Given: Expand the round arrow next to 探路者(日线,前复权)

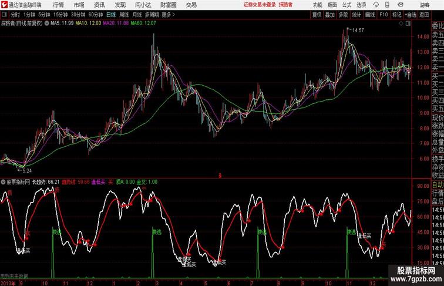Looking at the screenshot, I should (x=46, y=23).
